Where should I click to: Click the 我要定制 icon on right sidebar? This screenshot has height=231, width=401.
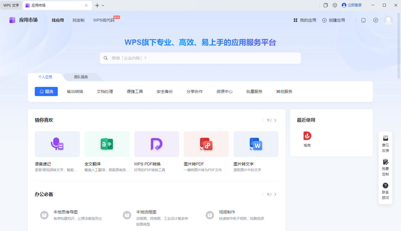point(385,162)
